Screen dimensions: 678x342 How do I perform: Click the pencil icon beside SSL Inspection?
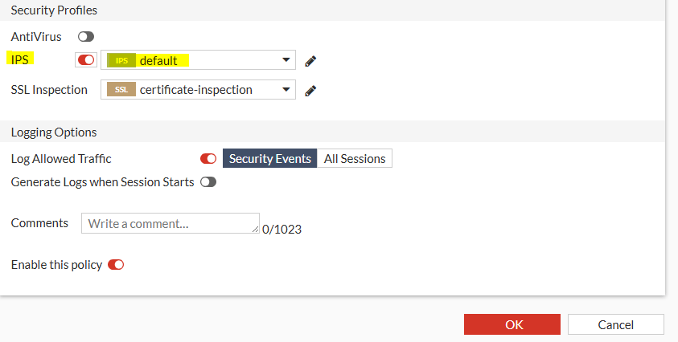point(310,90)
